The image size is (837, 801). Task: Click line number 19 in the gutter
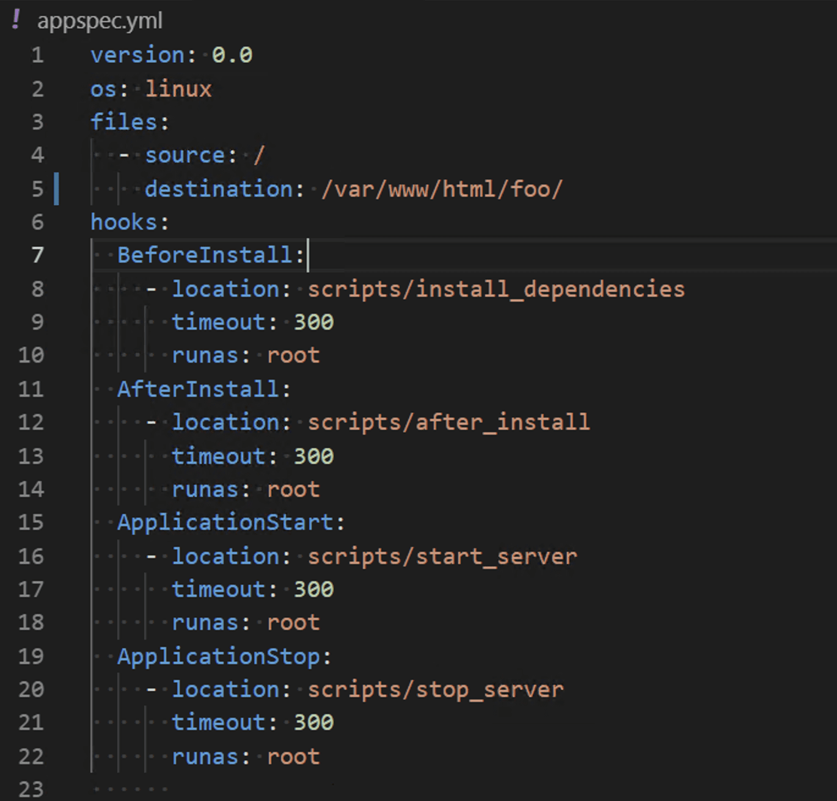pyautogui.click(x=31, y=656)
